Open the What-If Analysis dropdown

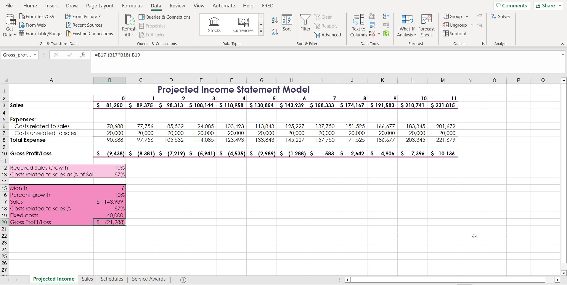(x=406, y=25)
